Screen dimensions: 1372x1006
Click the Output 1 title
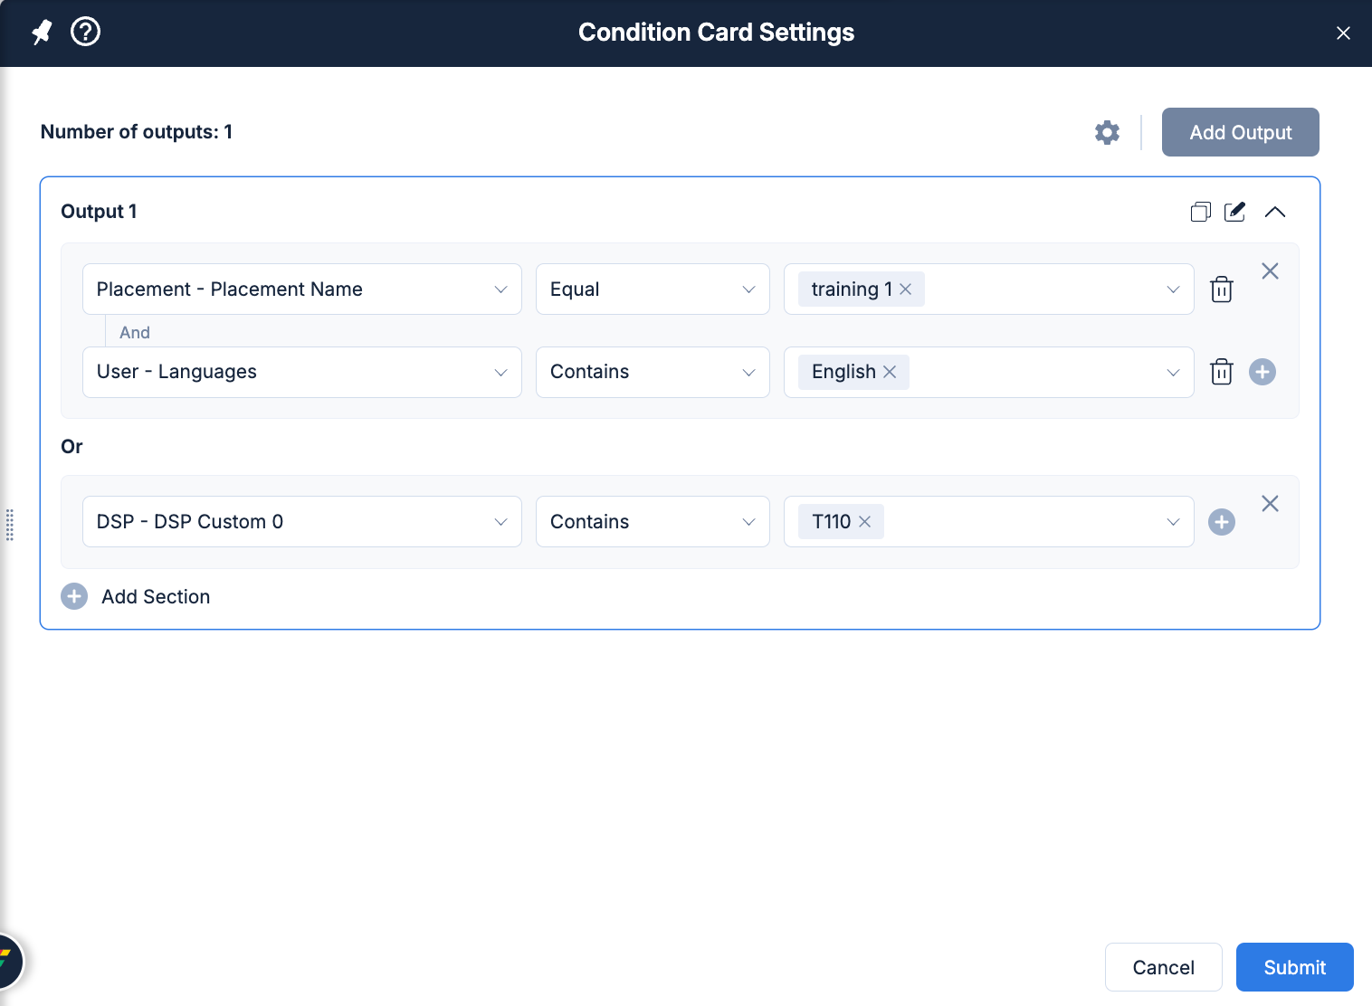(99, 212)
